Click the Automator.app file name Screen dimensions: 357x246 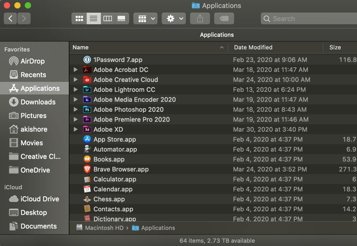115,149
